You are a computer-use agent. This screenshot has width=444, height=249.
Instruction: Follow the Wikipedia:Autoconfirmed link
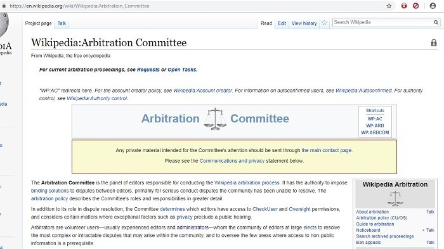(x=363, y=91)
